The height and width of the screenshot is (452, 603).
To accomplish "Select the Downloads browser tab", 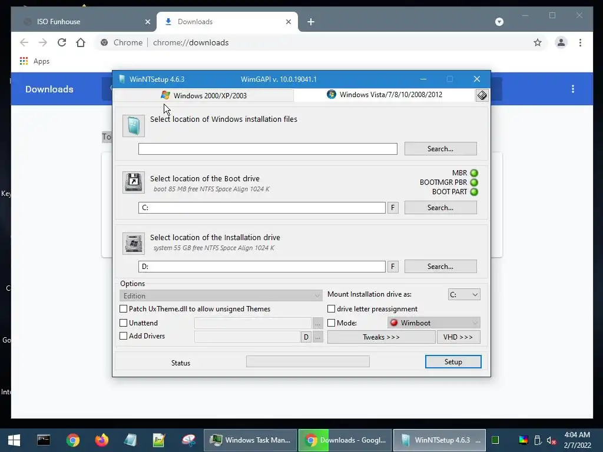I will tap(227, 22).
